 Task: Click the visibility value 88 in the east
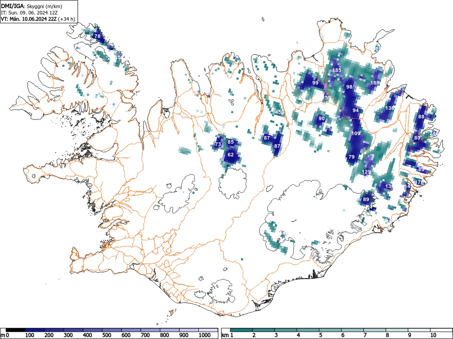421,117
